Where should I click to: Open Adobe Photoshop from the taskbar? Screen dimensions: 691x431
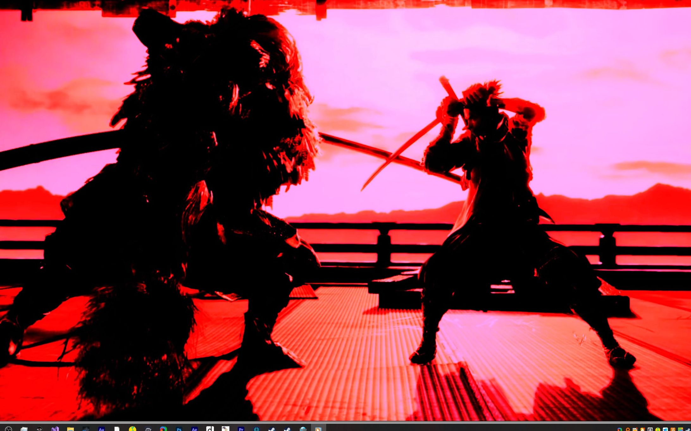point(179,429)
